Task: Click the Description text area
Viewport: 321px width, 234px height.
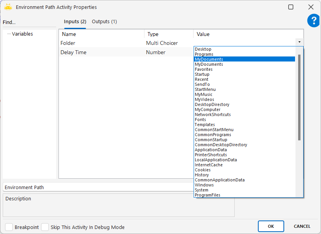Action: (118, 205)
